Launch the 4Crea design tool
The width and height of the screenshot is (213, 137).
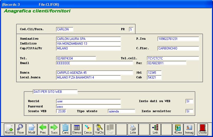(x=178, y=129)
